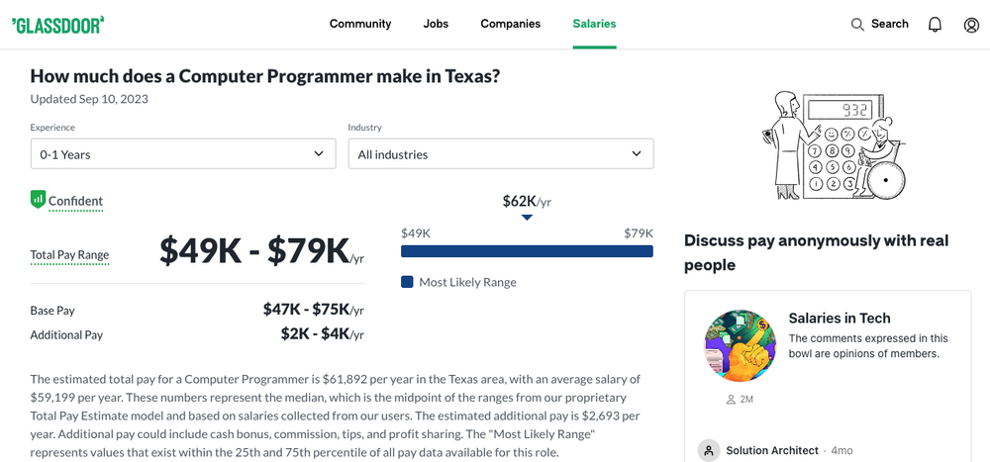990x462 pixels.
Task: Click the Glassdoor logo
Action: [57, 25]
